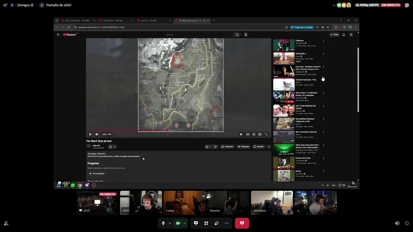Open microphone input options arrow
This screenshot has width=413, height=232.
point(170,223)
